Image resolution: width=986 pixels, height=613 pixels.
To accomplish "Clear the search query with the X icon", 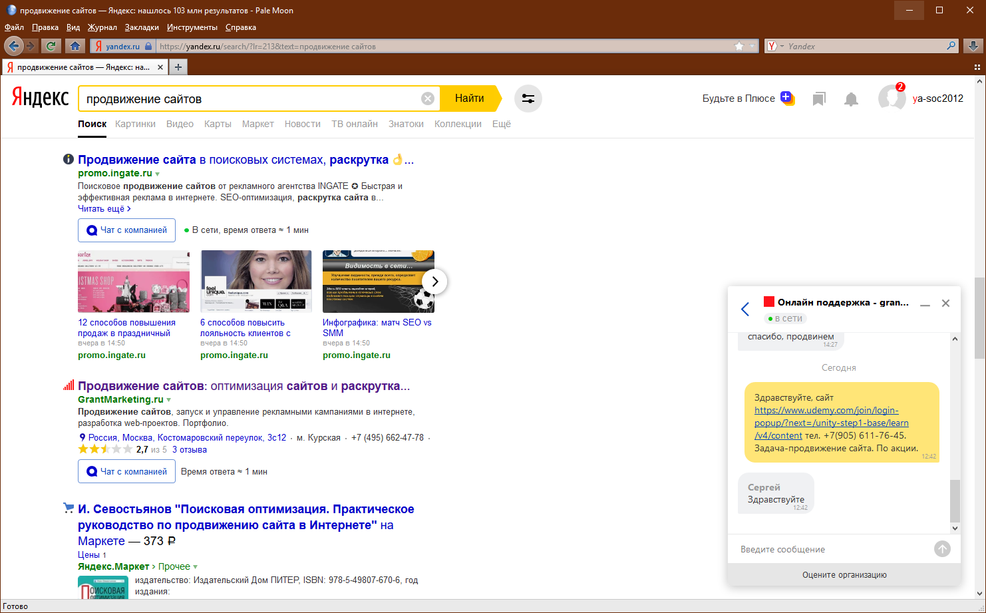I will tap(428, 99).
